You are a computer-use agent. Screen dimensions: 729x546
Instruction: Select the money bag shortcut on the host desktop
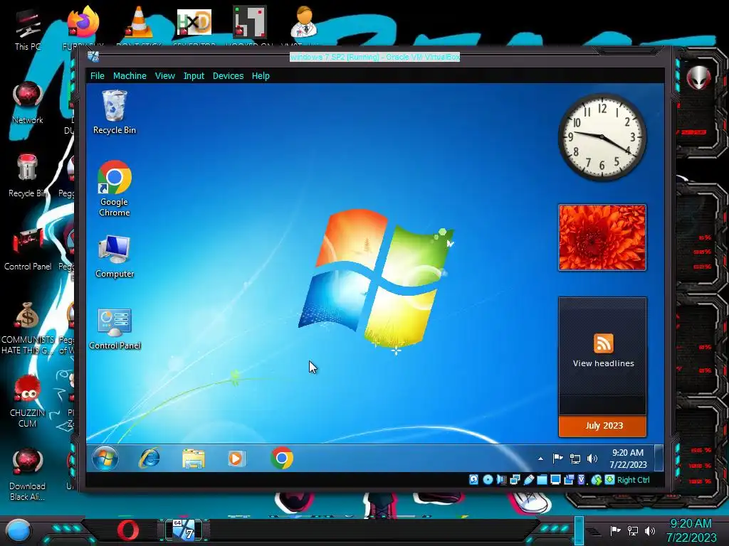tap(28, 328)
